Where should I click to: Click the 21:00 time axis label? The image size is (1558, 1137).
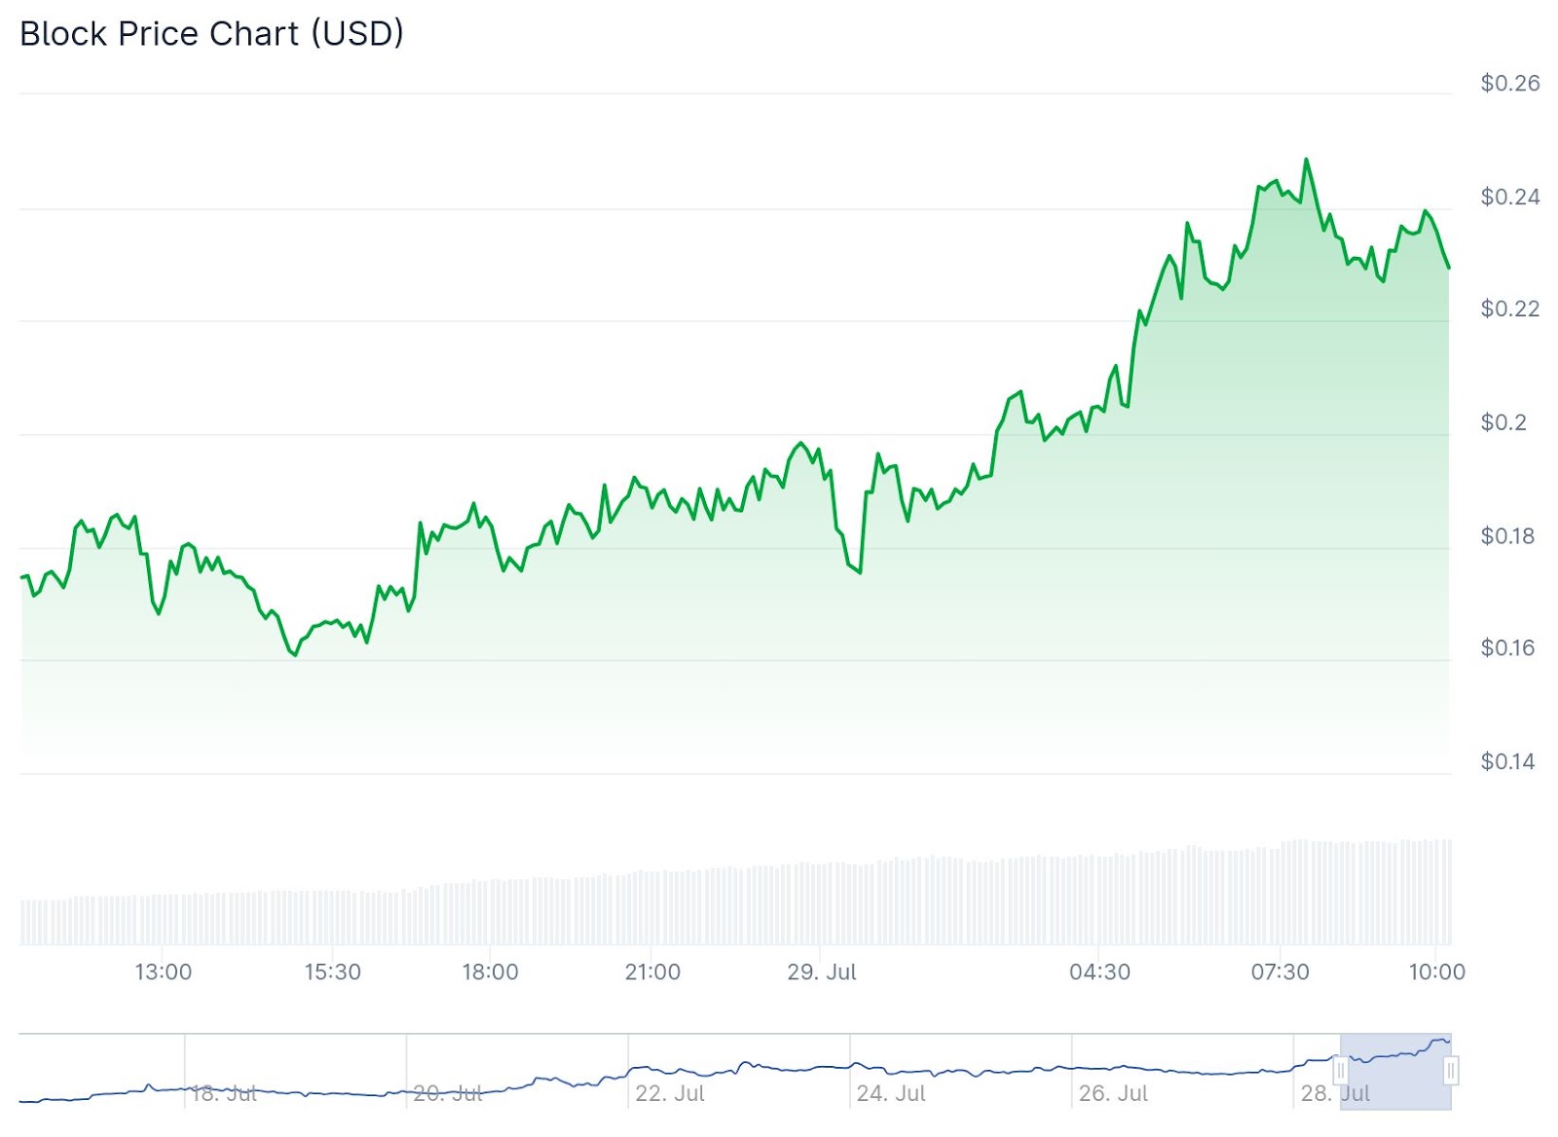click(652, 972)
